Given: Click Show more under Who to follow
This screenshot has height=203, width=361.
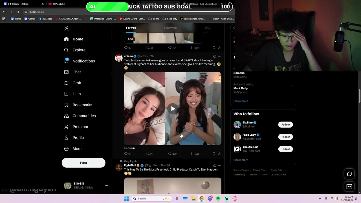Looking at the screenshot, I should [x=241, y=160].
